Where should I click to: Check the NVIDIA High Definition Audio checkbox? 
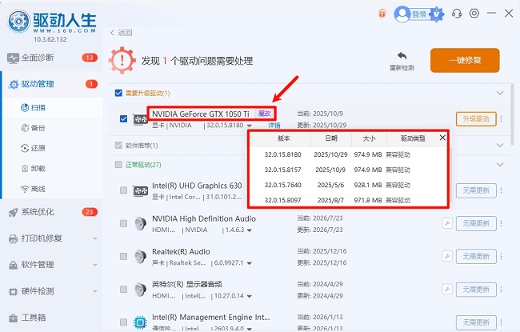(123, 223)
